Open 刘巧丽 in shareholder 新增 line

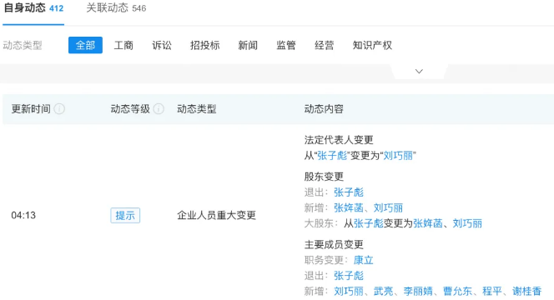(388, 207)
